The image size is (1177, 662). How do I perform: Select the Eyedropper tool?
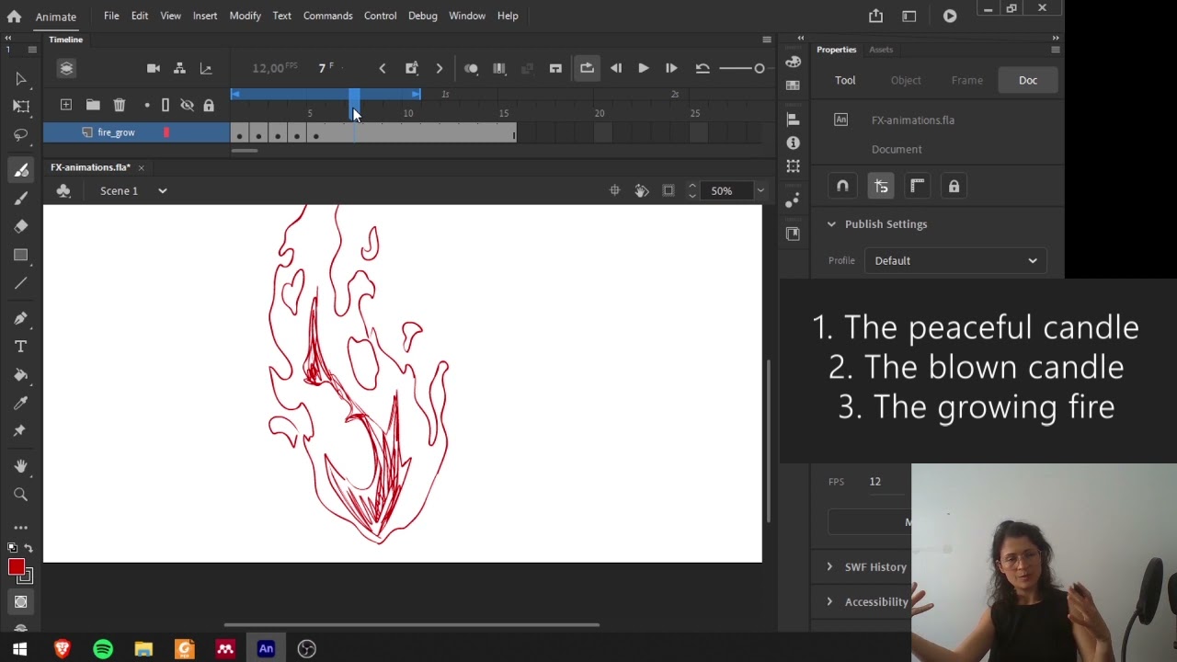21,403
